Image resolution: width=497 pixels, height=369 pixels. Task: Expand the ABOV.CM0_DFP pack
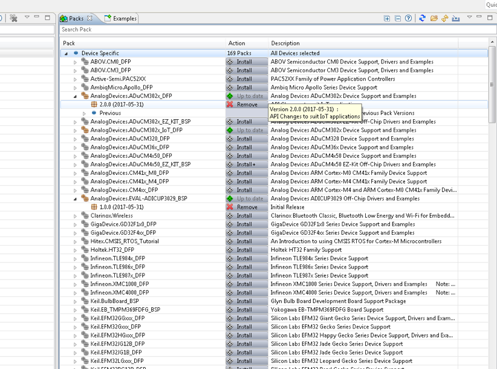(x=75, y=62)
